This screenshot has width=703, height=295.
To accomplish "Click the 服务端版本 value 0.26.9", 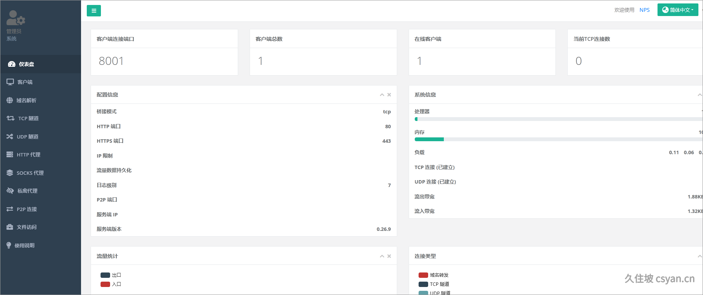I will point(384,229).
